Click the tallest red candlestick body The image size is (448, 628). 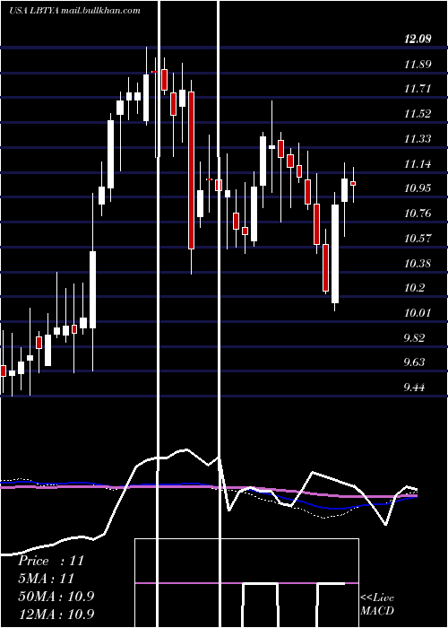pyautogui.click(x=191, y=170)
